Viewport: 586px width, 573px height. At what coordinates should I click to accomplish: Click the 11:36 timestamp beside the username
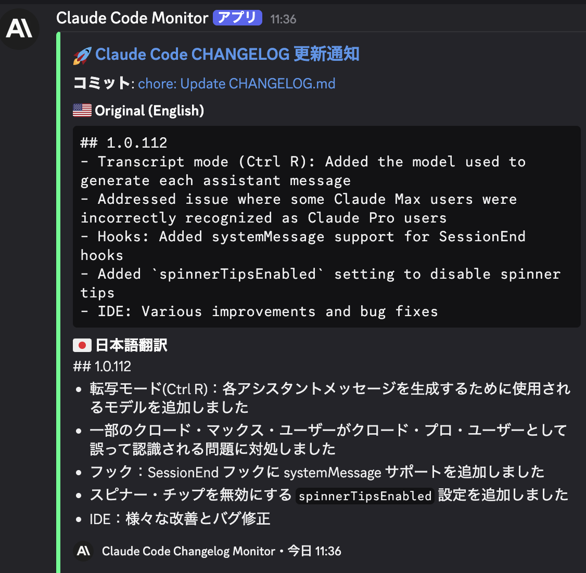point(283,18)
